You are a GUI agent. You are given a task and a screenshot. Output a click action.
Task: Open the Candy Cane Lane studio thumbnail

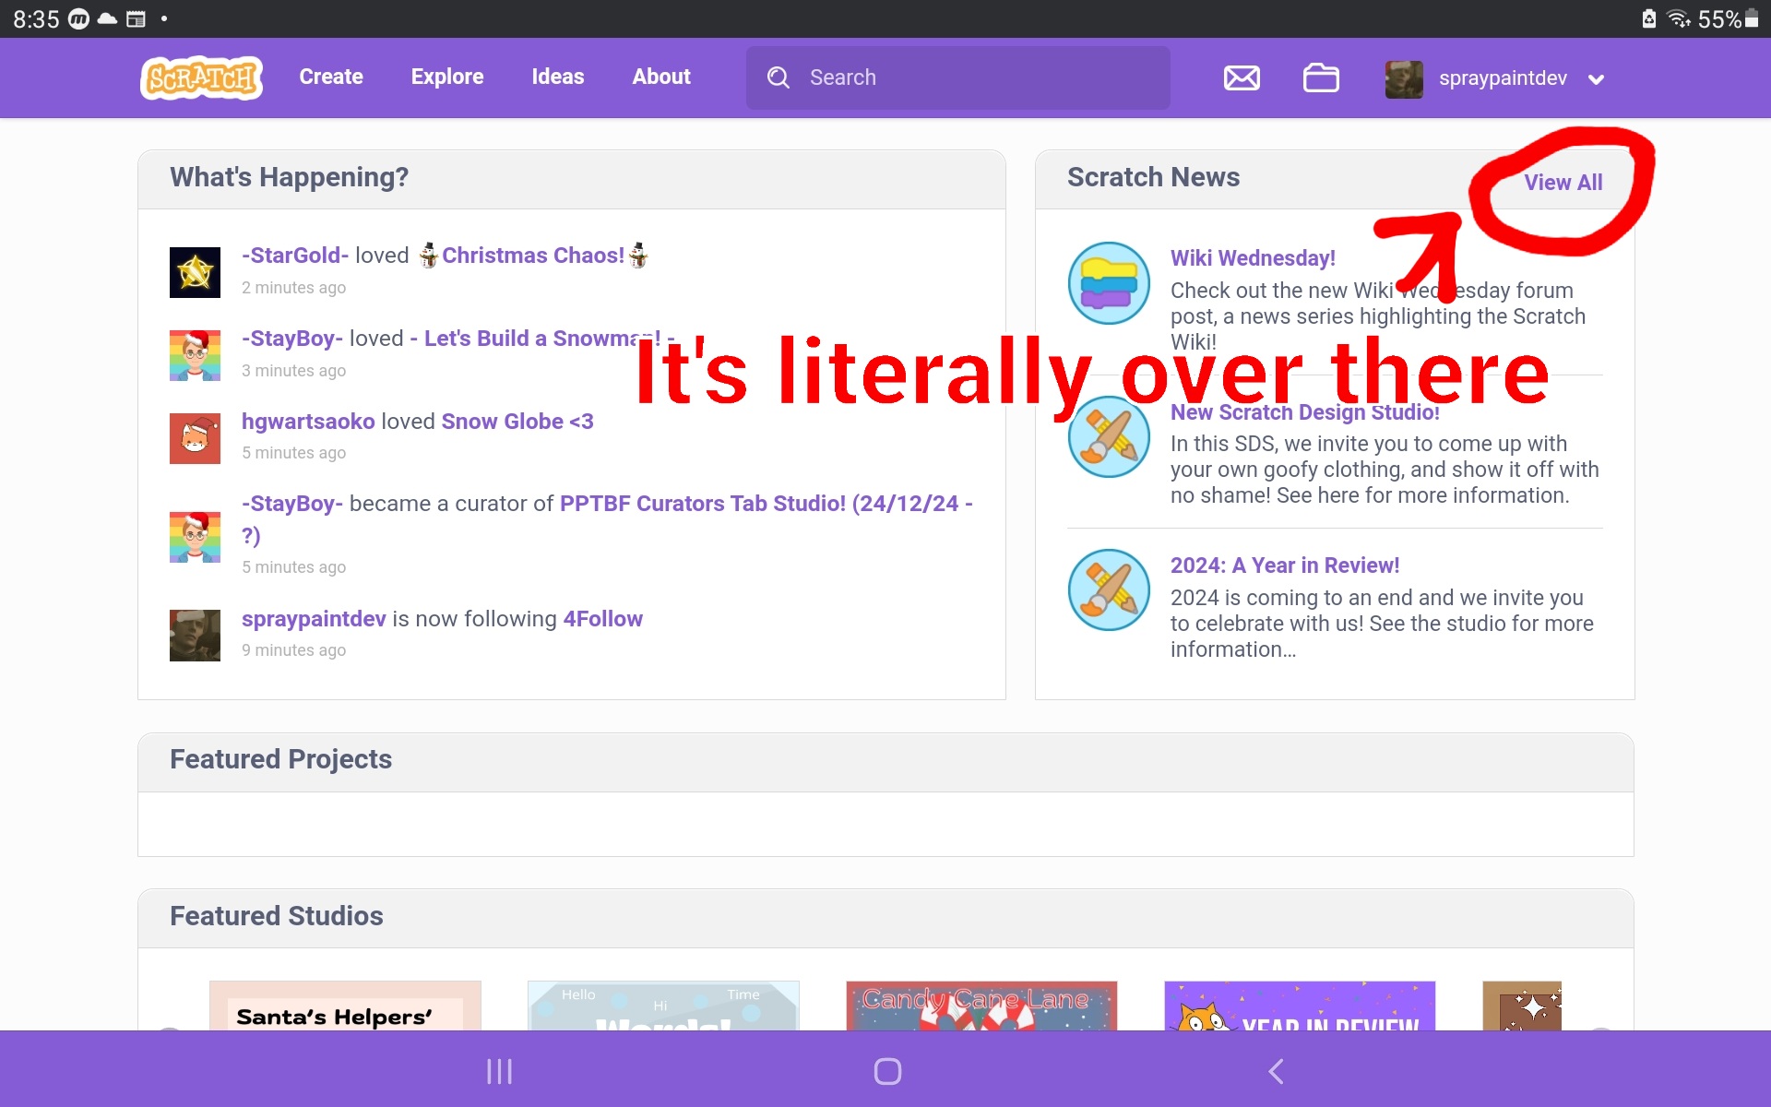(981, 1006)
